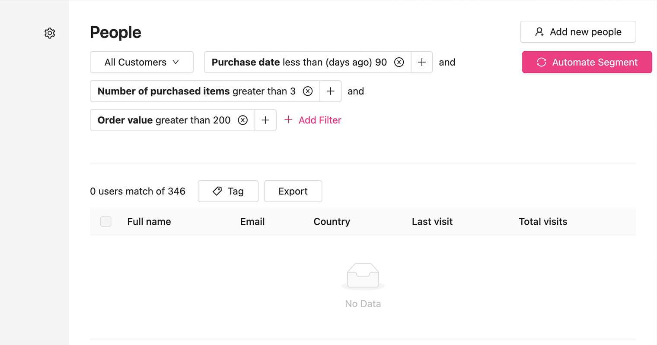Sort by Full name column header
This screenshot has width=657, height=345.
149,222
